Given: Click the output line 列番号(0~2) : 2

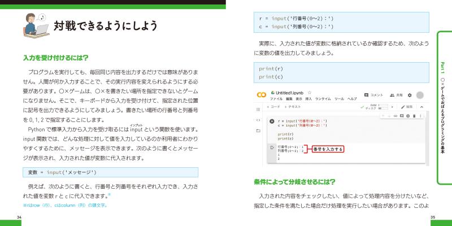Looking at the screenshot, I should tap(290, 151).
